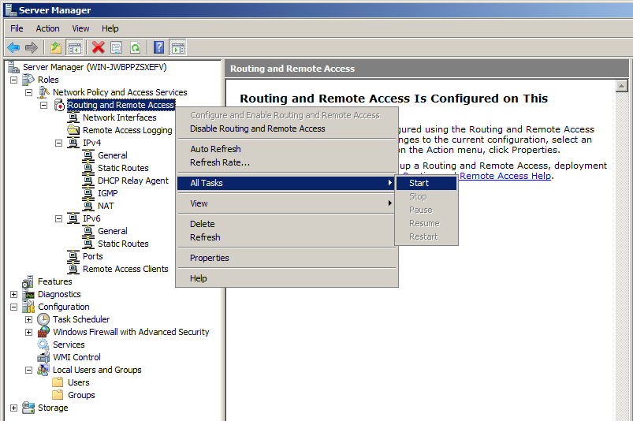Click the Remote Access Logging folder icon
Screen dimensions: 633x421
[x=73, y=130]
